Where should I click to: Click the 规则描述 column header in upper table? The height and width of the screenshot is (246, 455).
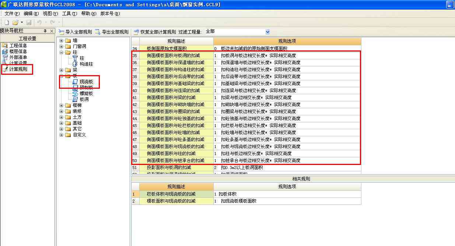point(176,41)
